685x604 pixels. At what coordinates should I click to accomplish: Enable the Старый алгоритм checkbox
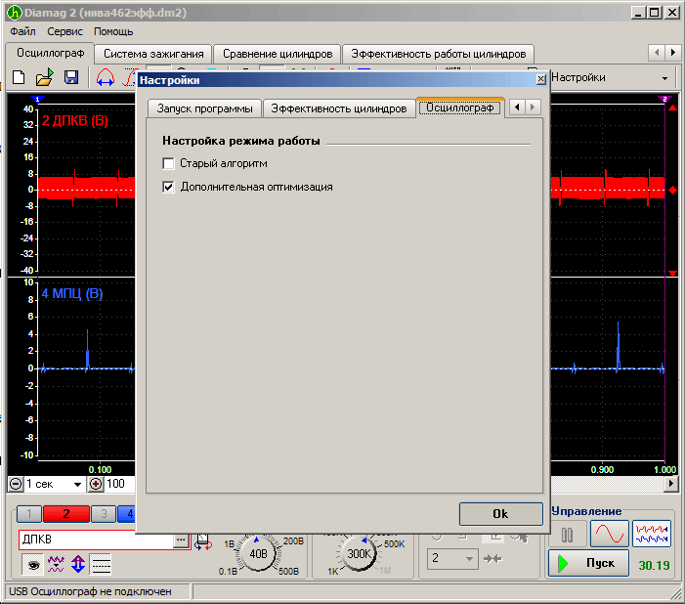(168, 163)
